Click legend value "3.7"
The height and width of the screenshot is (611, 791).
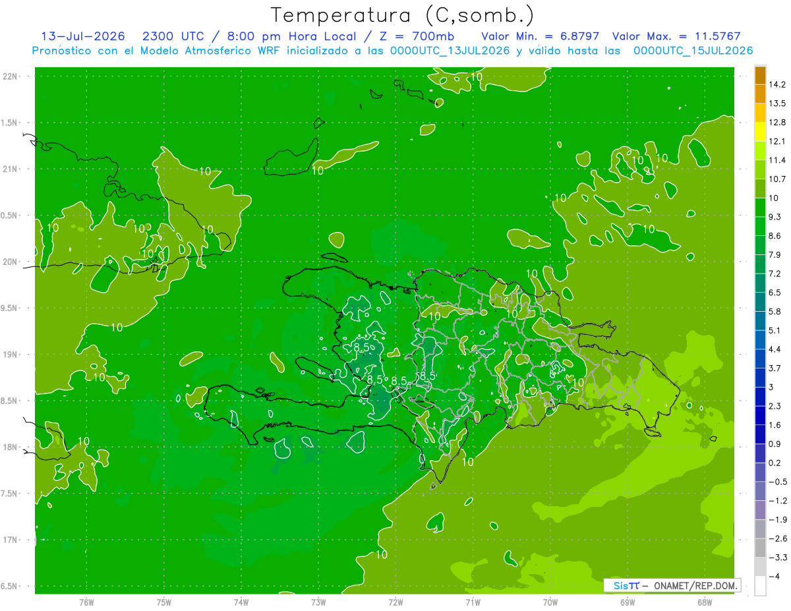[x=775, y=368]
